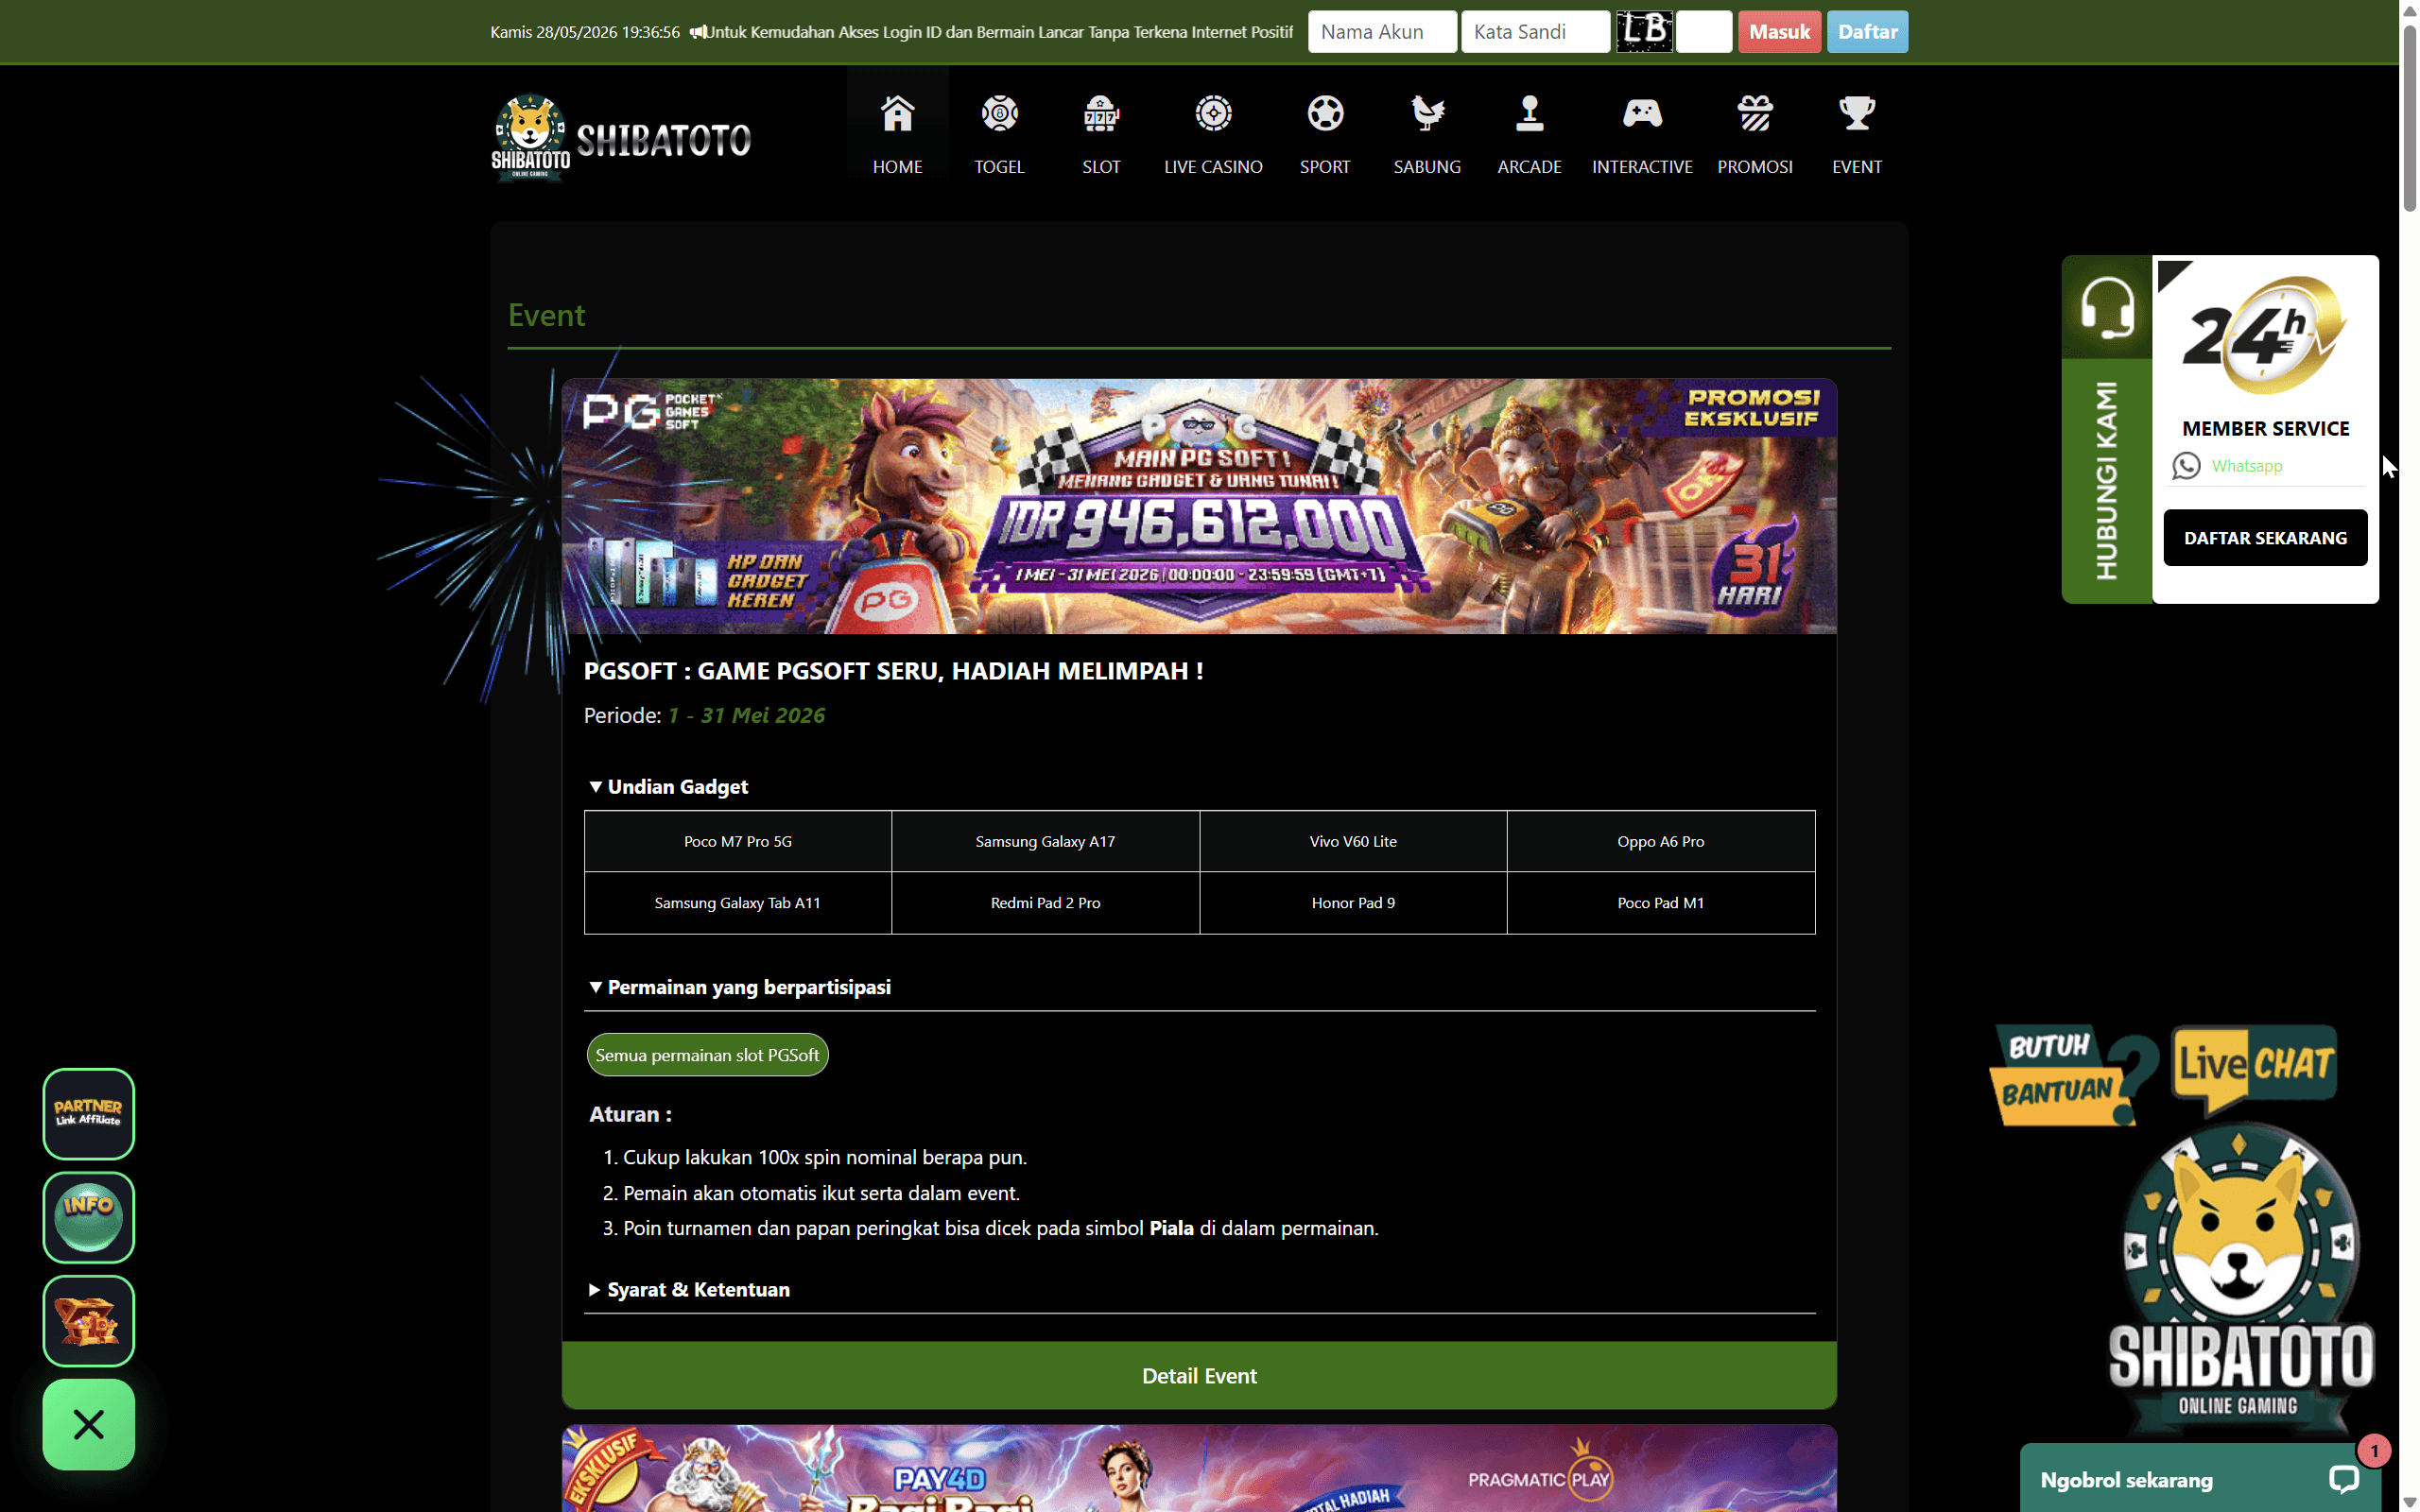Expand the Syarat & Ketentuan section

point(689,1289)
